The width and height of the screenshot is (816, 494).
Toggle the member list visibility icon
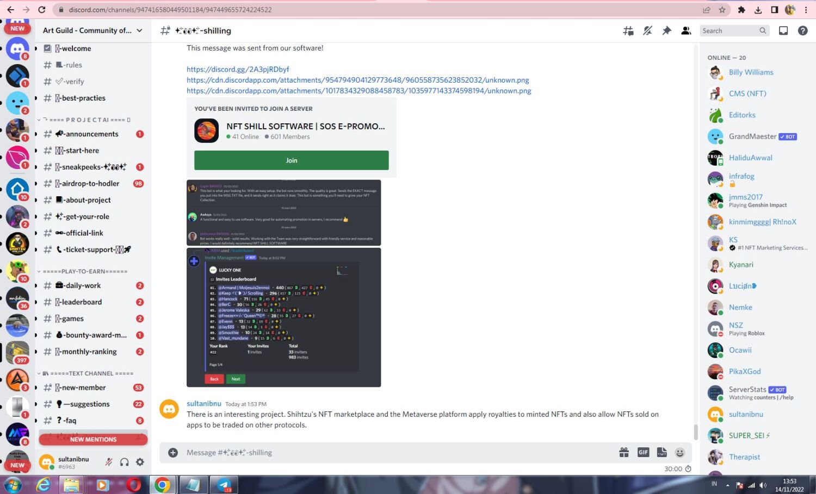click(686, 31)
